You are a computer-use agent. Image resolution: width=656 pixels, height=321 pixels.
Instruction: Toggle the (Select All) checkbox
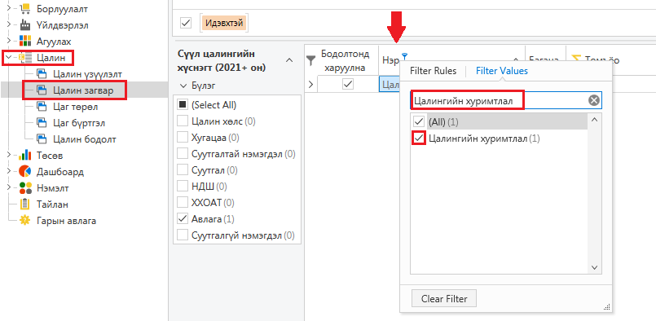183,104
